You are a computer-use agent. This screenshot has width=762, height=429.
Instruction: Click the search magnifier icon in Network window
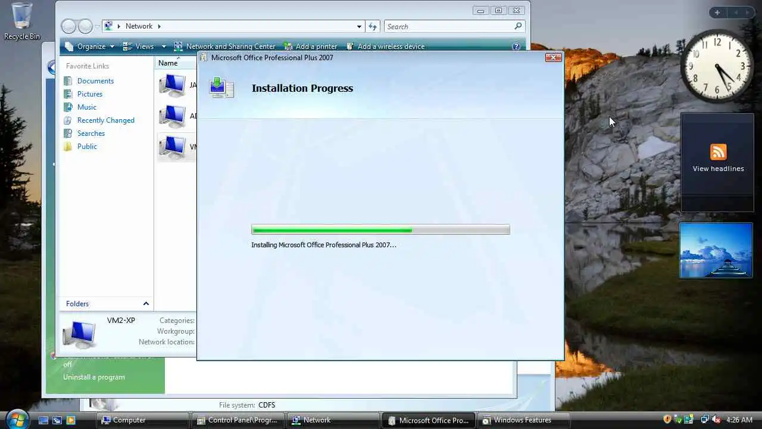[x=518, y=26]
